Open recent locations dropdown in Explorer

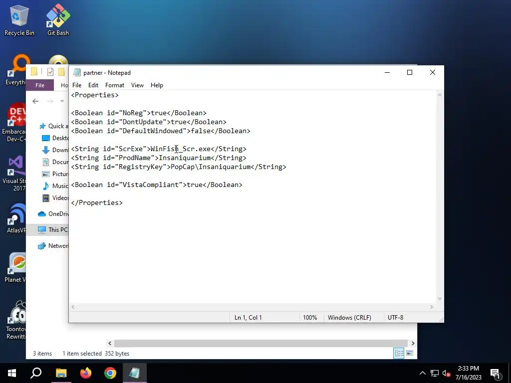62,101
